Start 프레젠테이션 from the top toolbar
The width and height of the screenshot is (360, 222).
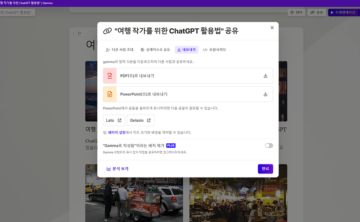coord(343,13)
